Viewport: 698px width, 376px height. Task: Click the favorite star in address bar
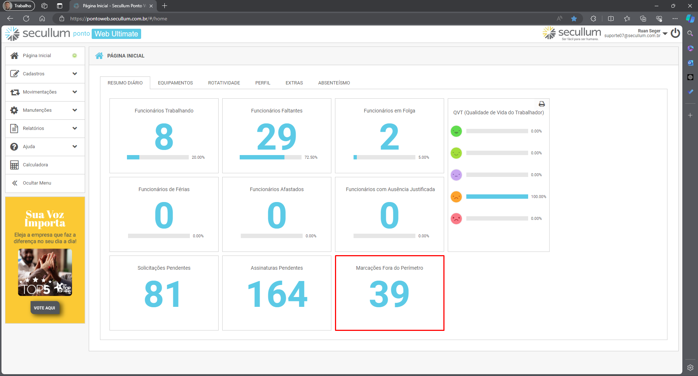(x=574, y=19)
